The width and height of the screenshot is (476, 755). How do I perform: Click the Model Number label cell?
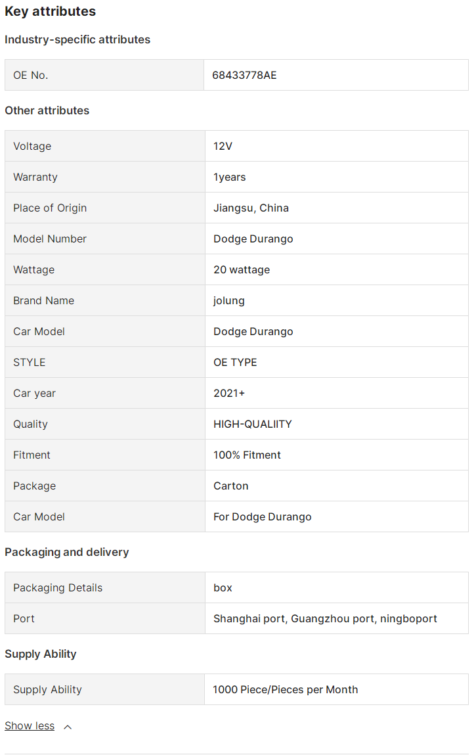pyautogui.click(x=50, y=239)
